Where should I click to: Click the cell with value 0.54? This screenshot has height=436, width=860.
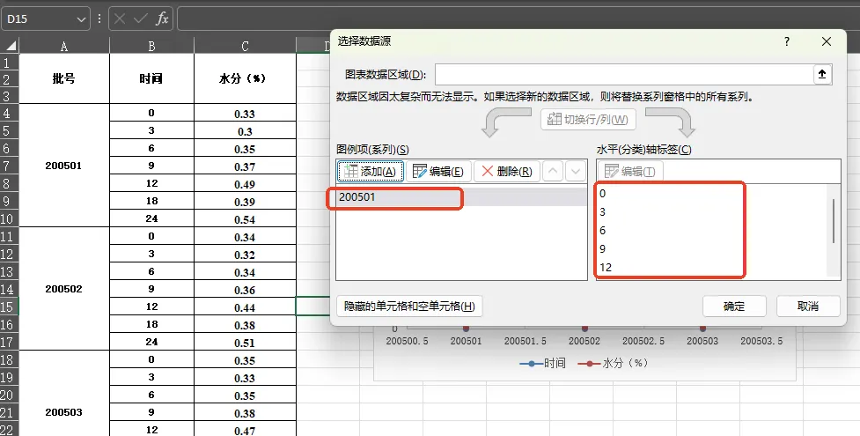(x=246, y=218)
